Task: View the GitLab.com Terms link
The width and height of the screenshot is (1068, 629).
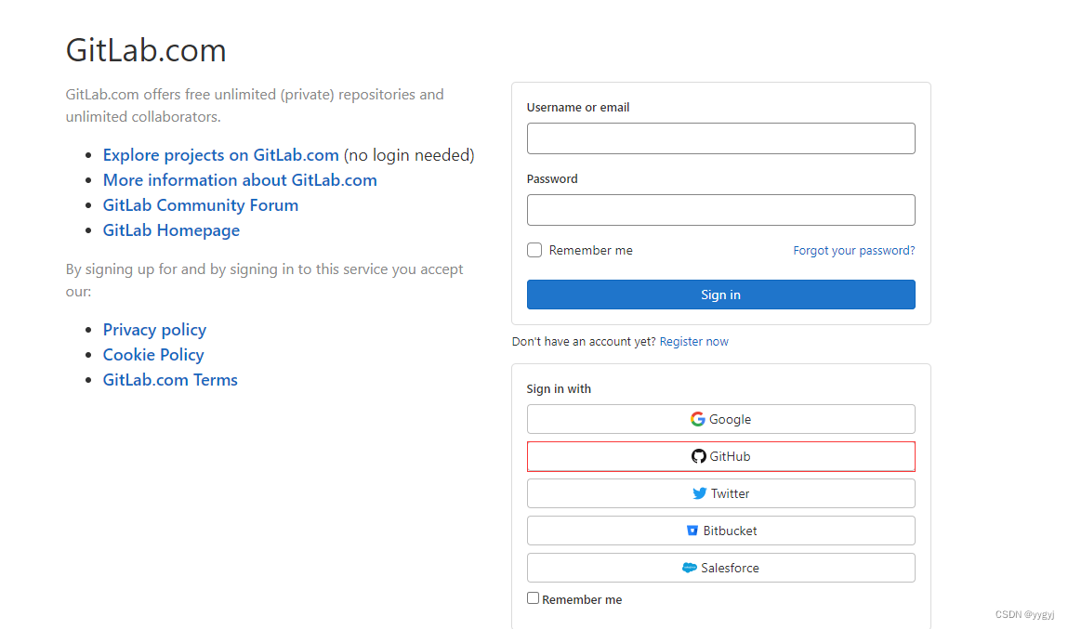Action: coord(170,380)
